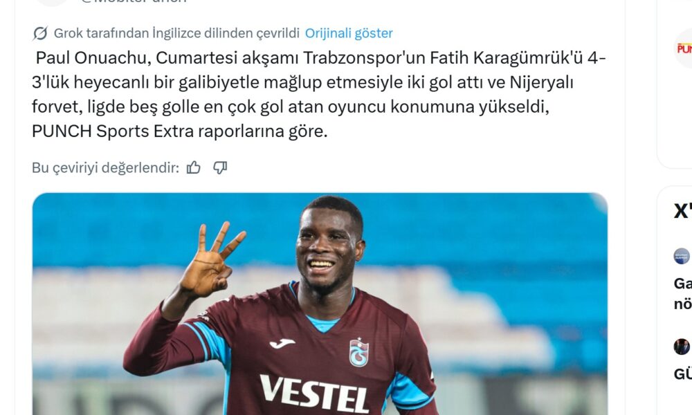Open the PUNCH profile avatar in sidebar
692x415 pixels.
[683, 48]
